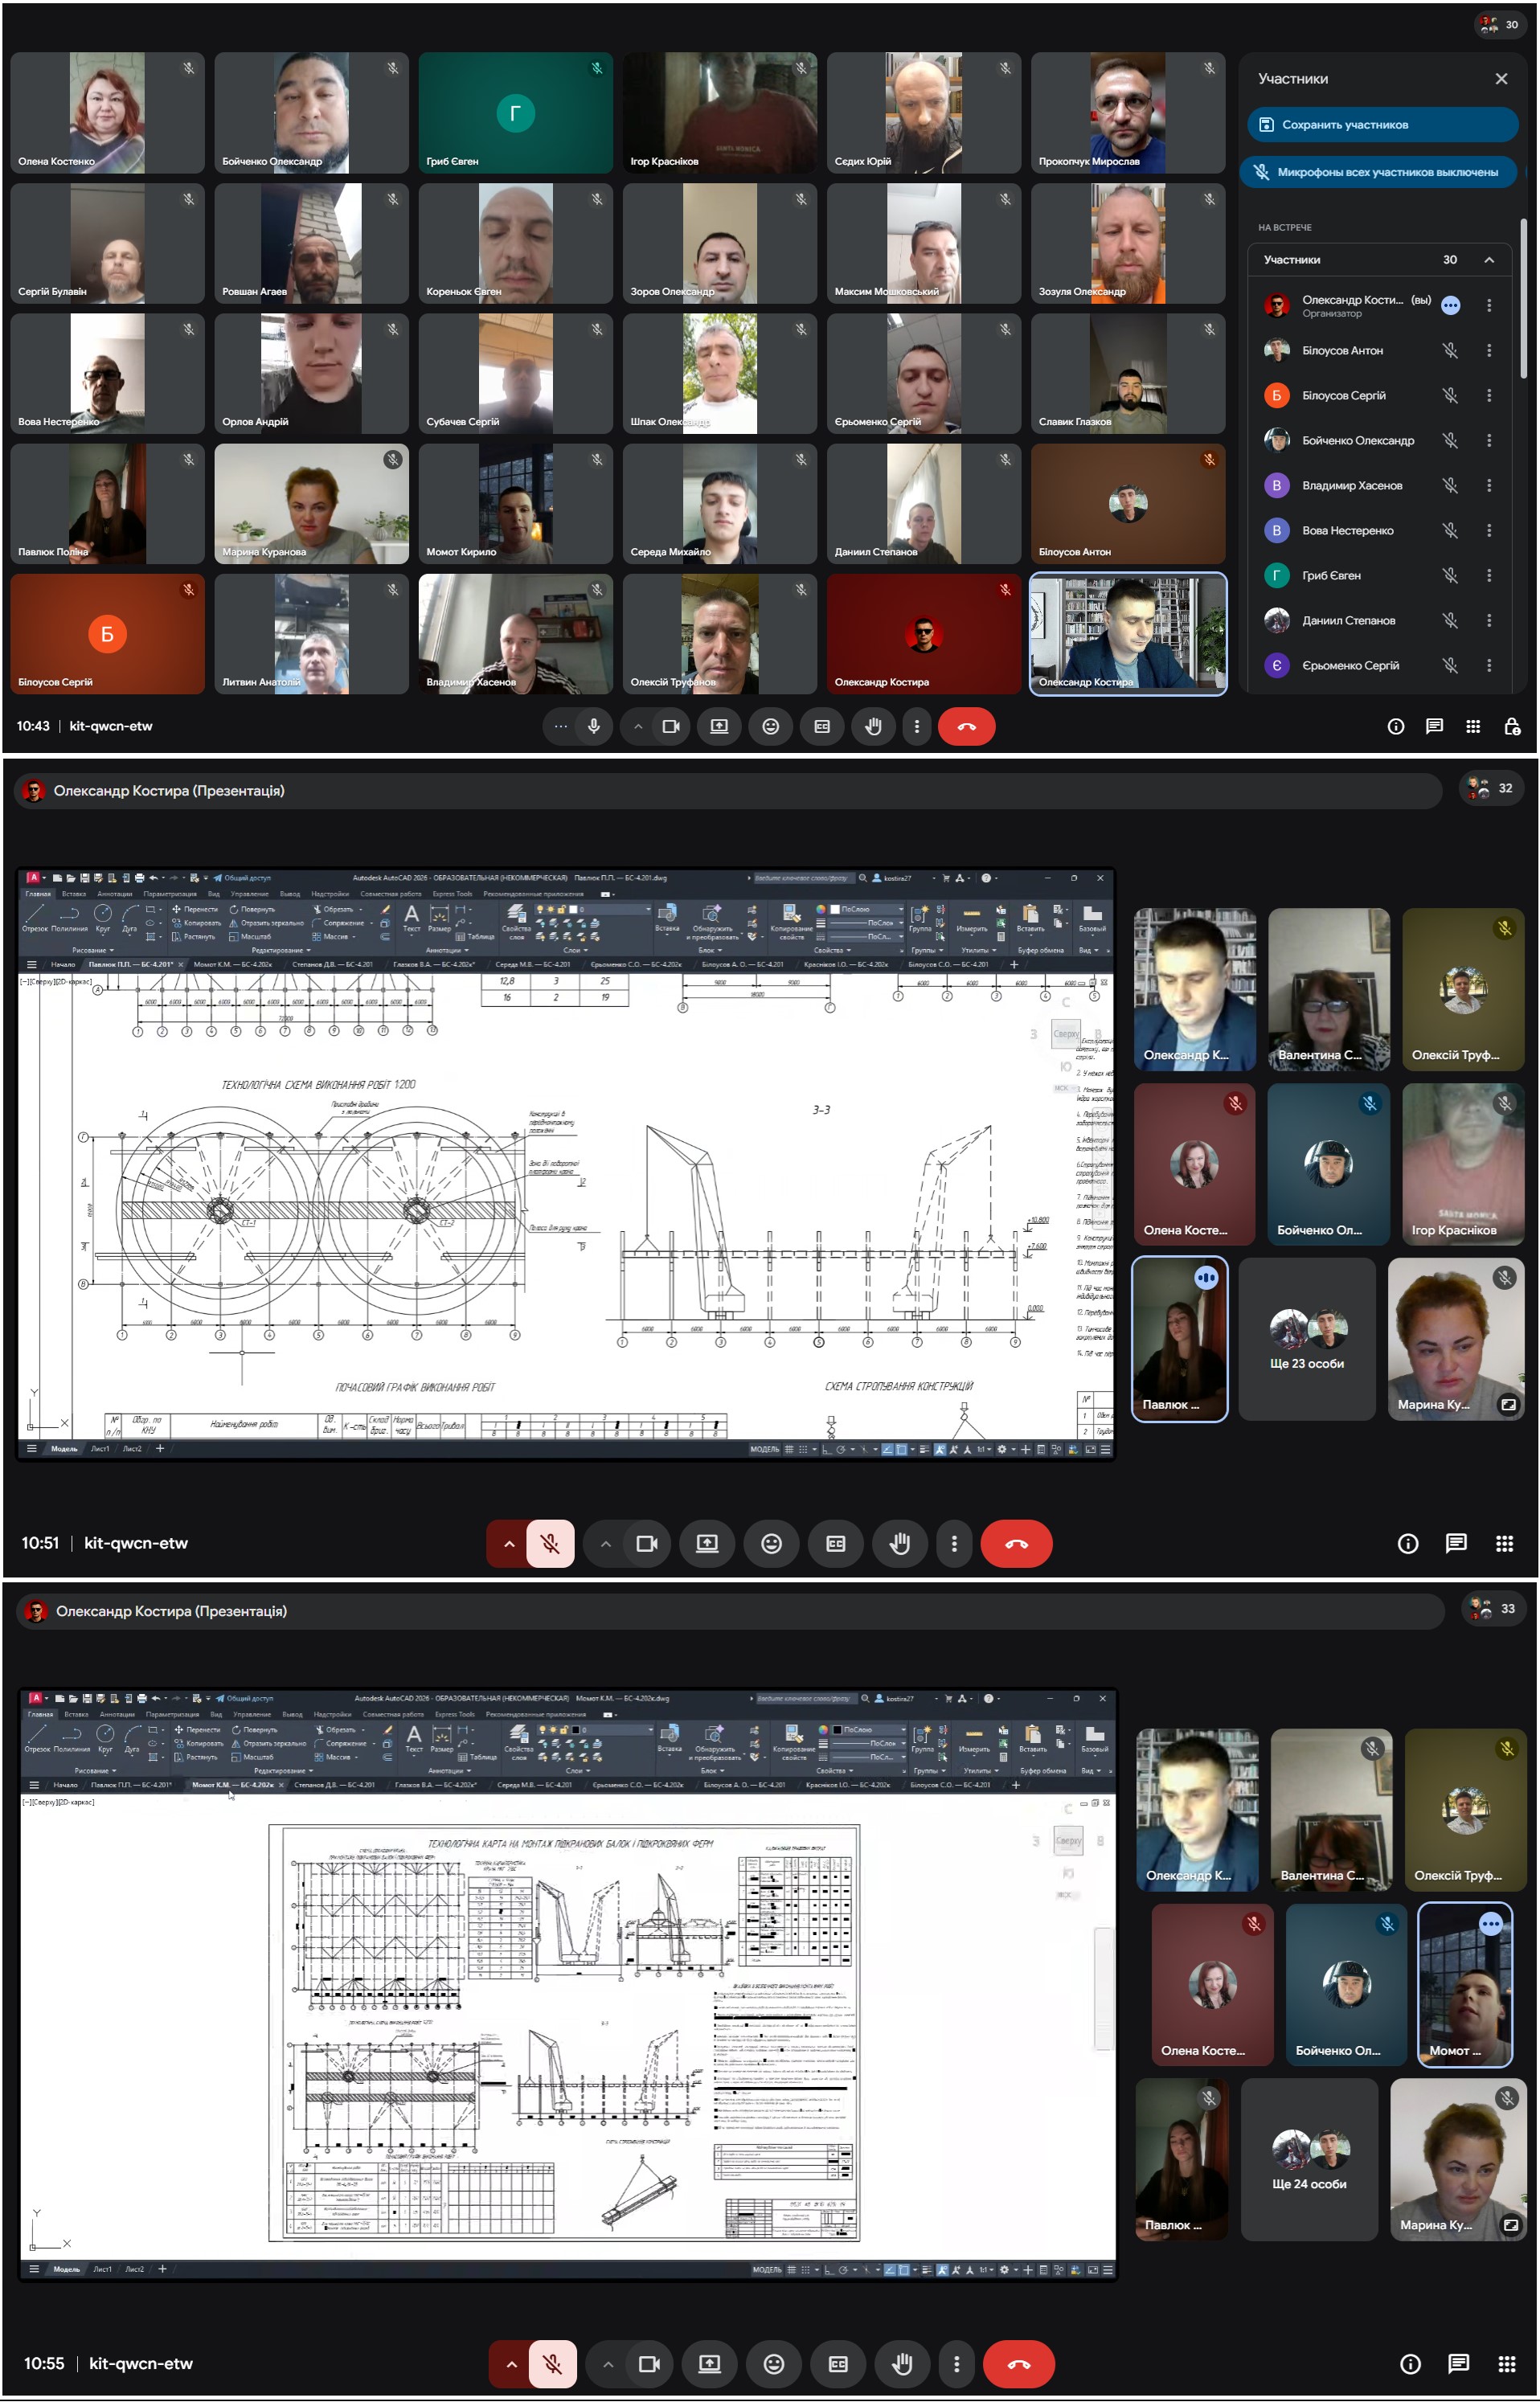The image size is (1540, 2402).
Task: Open the more options menu for the organizer Олександр Кости...
Action: coord(1489,306)
